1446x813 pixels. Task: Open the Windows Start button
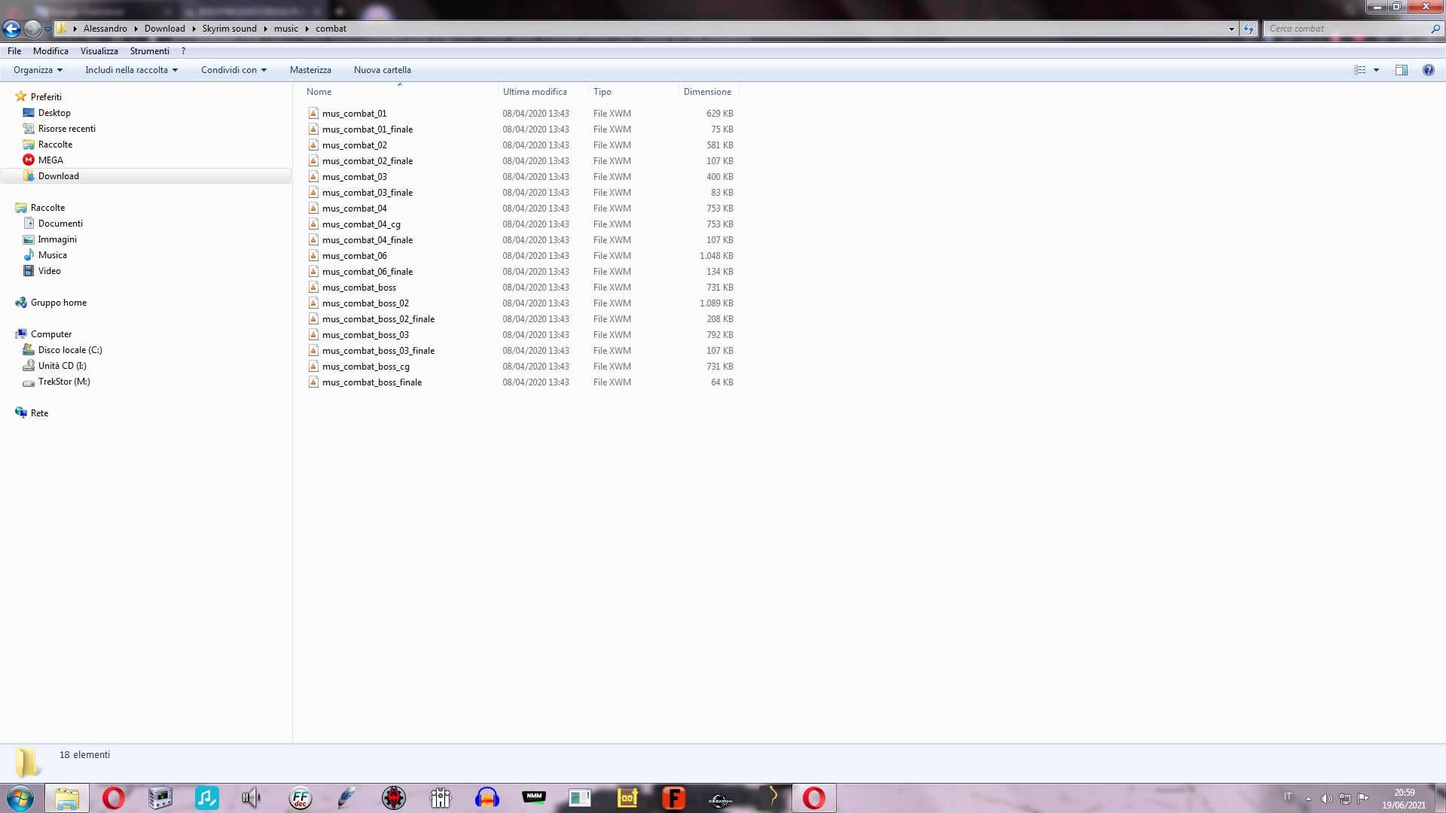(x=20, y=798)
